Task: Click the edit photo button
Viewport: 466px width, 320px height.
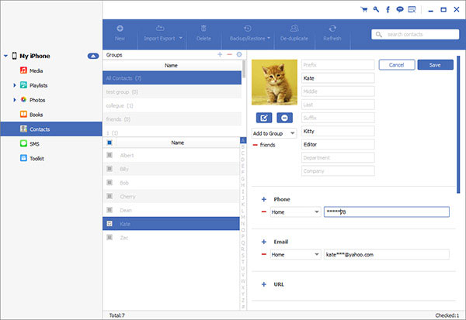Action: click(x=264, y=118)
